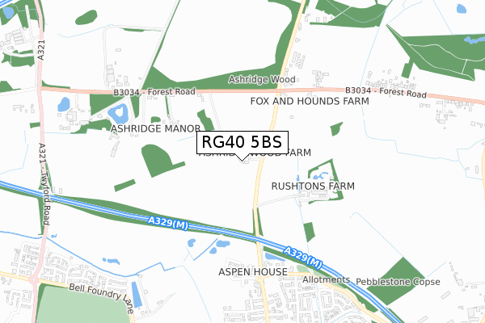This screenshot has height=323, width=485.
Task: Select the Pebblestone Copse label
Action: (398, 282)
